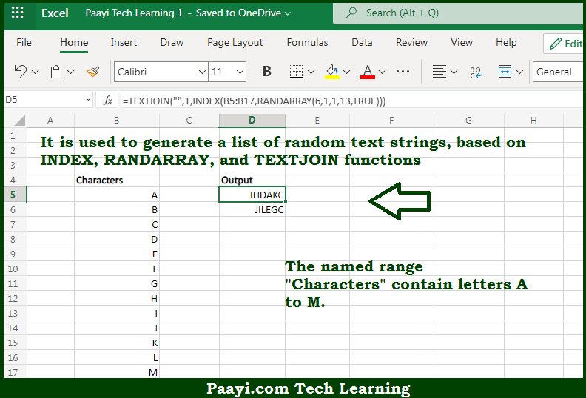This screenshot has width=586, height=398.
Task: Open the Help tab
Action: tap(506, 43)
